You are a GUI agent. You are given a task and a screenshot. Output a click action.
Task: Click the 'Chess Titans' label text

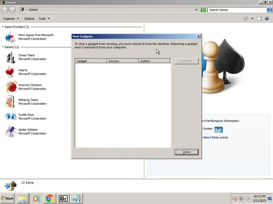click(27, 55)
